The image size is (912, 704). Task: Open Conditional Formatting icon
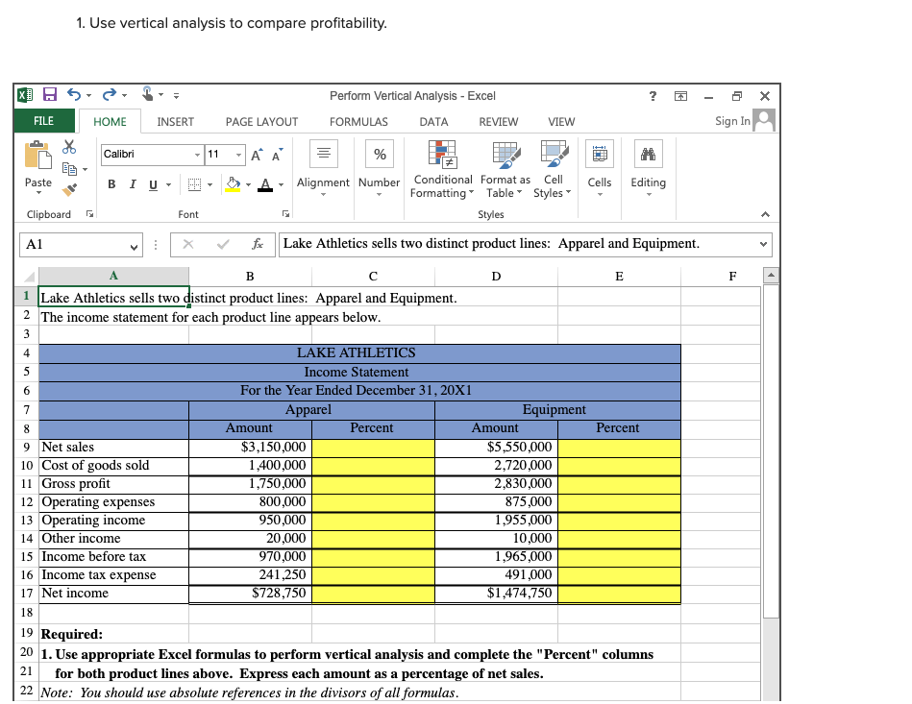(x=443, y=154)
